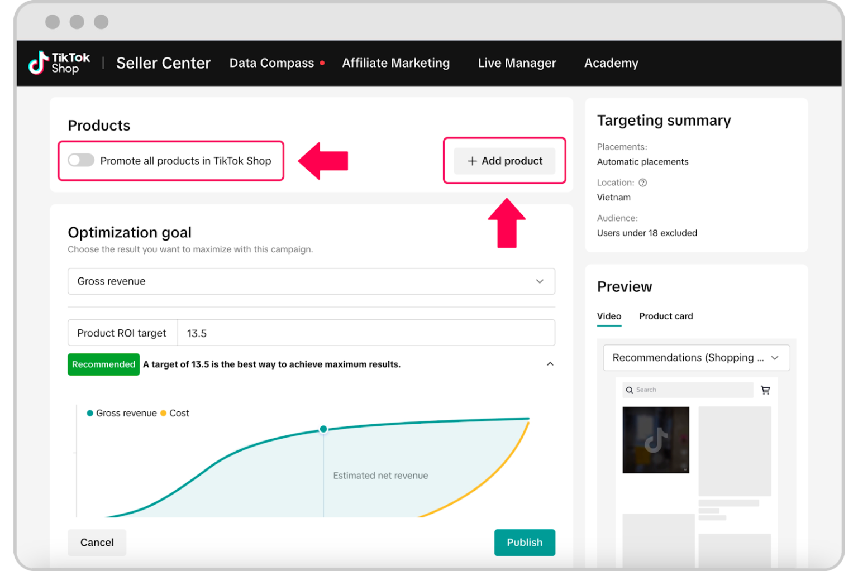Open the Gross revenue optimization goal dropdown
This screenshot has height=571, width=858.
[x=311, y=281]
